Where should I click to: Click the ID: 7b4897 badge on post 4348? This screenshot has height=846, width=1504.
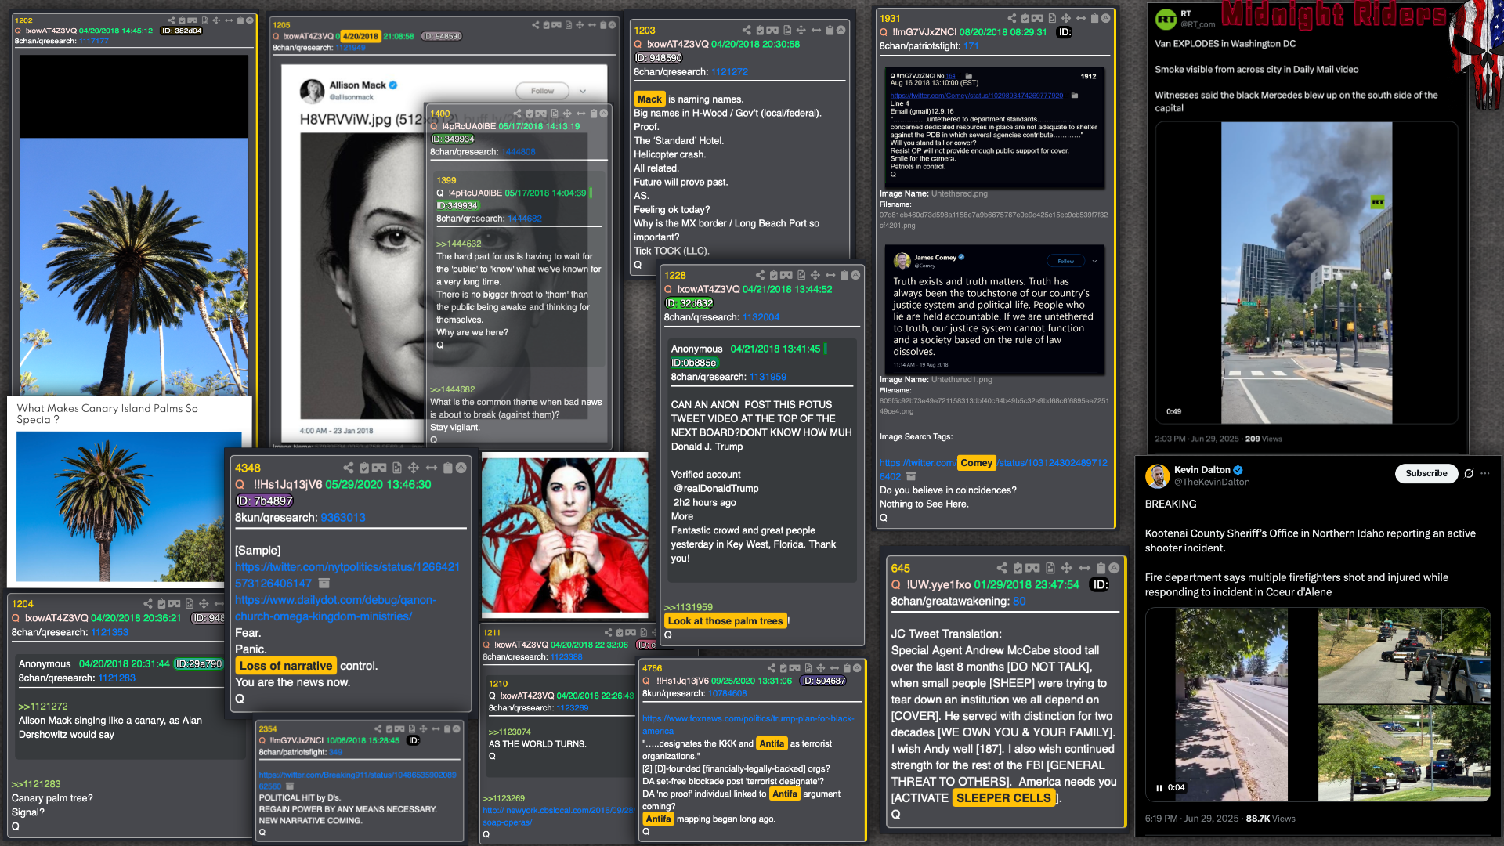265,501
